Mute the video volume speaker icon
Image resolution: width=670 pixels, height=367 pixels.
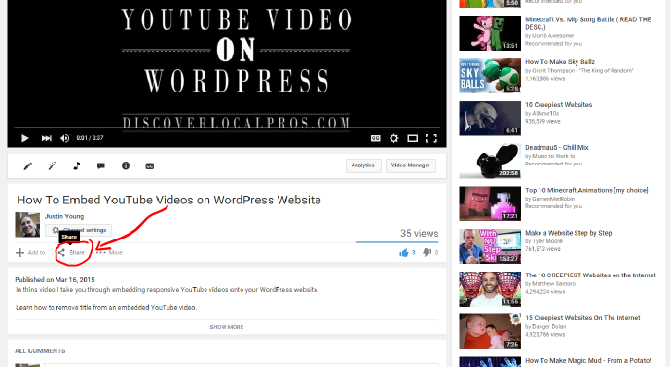[65, 138]
